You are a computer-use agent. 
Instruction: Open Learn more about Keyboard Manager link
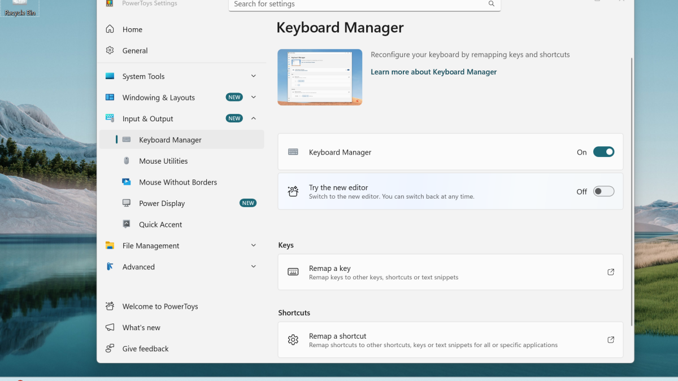tap(433, 72)
